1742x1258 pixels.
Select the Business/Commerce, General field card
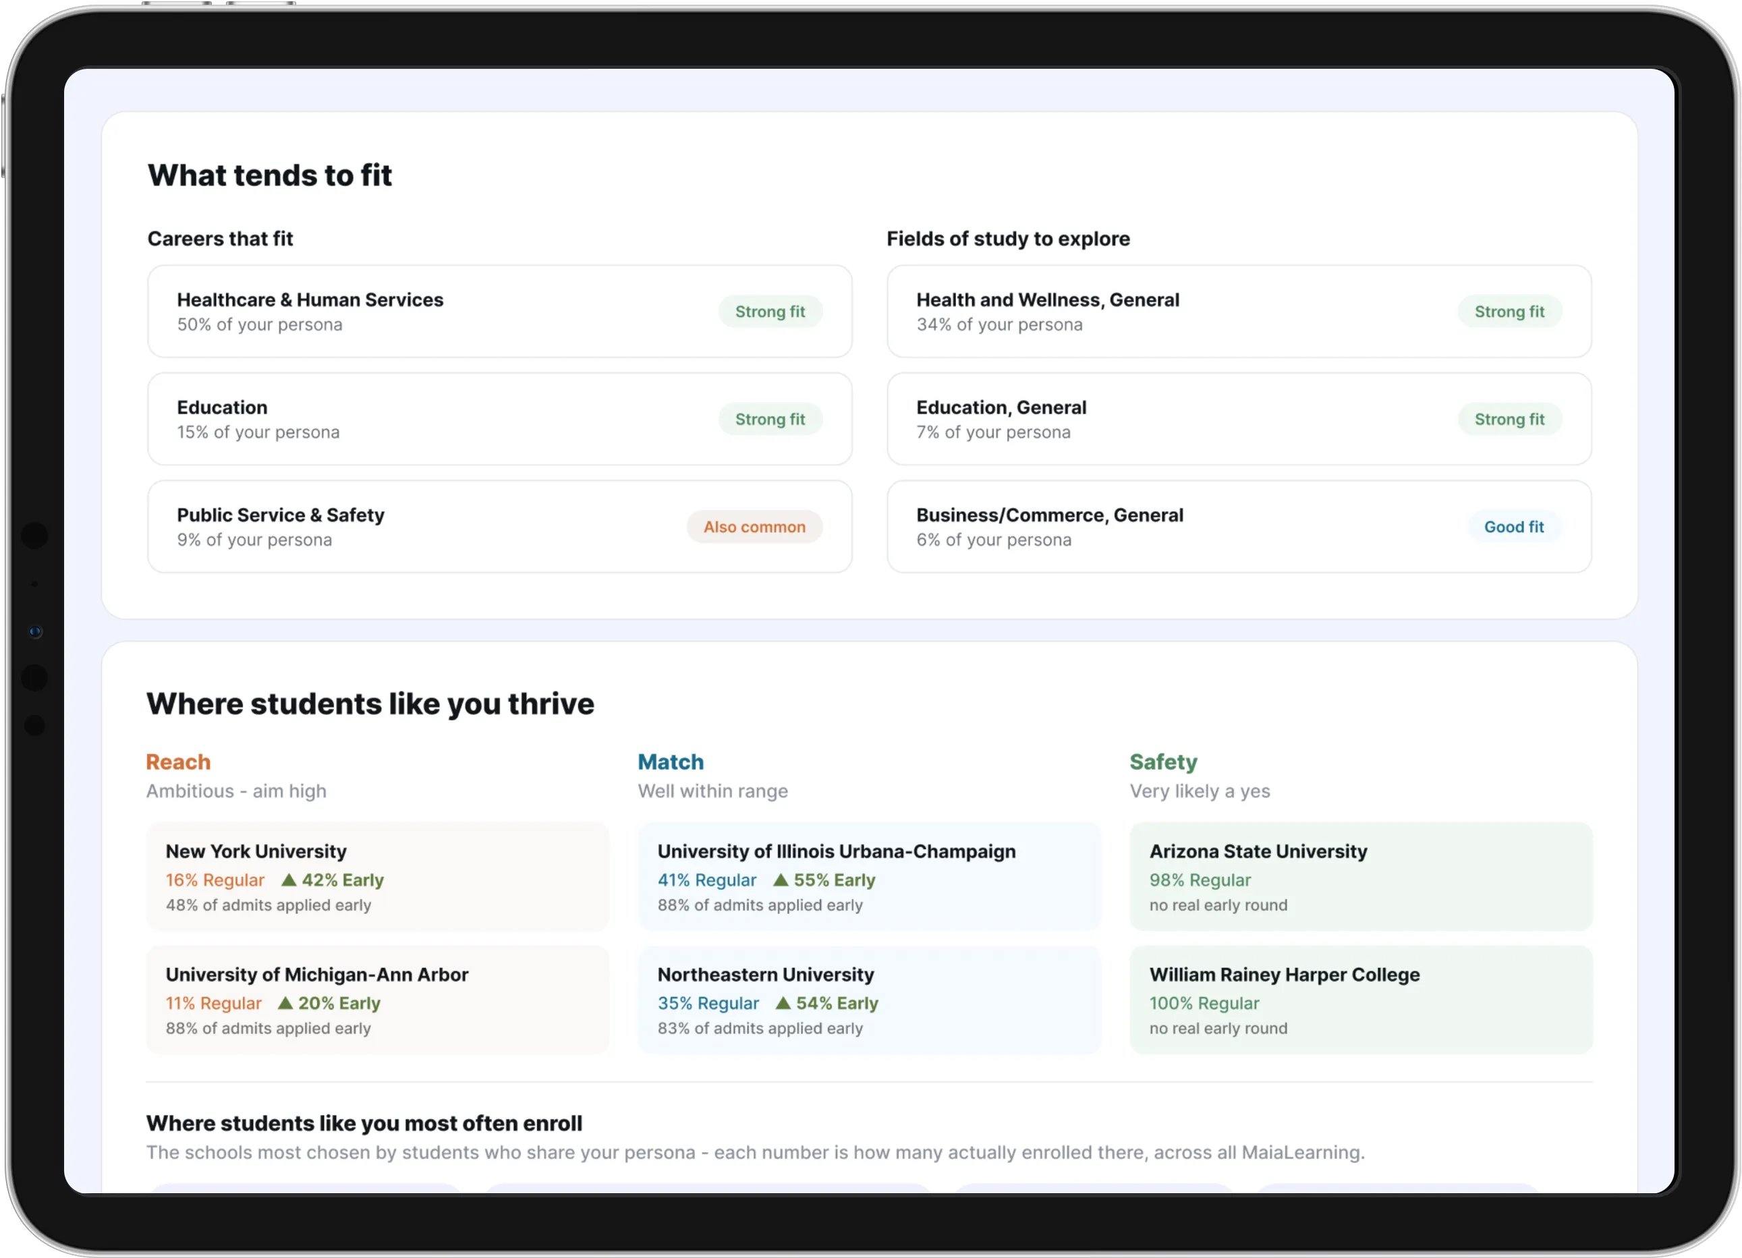click(1239, 526)
